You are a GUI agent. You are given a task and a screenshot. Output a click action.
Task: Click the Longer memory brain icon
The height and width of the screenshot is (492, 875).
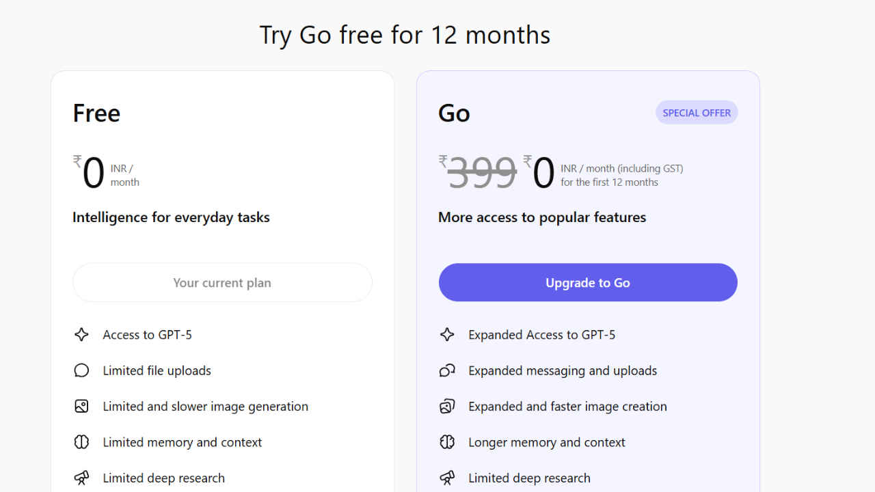click(x=447, y=441)
